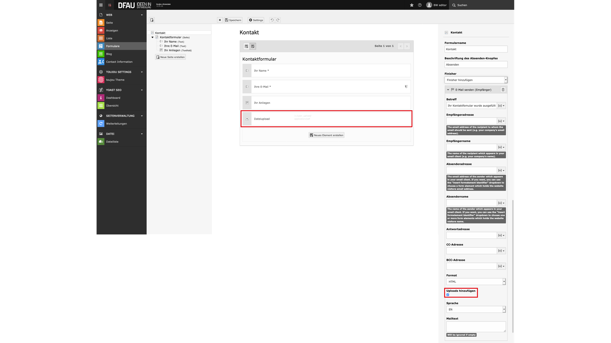Viewport: 611px width, 343px height.
Task: Open the Formulare module
Action: [113, 46]
